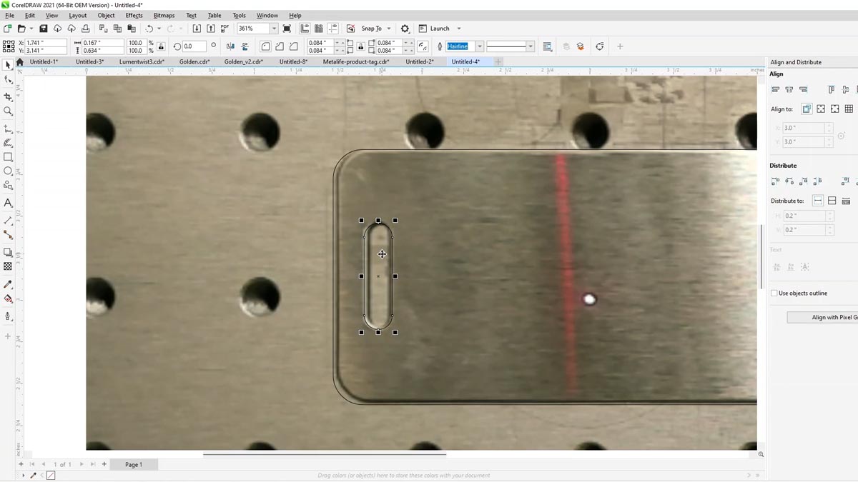Click the Publish to PDF icon
Viewport: 858px width, 482px height.
(x=226, y=29)
